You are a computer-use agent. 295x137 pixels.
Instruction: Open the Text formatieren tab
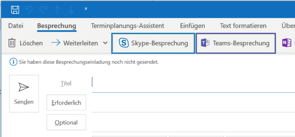[243, 26]
